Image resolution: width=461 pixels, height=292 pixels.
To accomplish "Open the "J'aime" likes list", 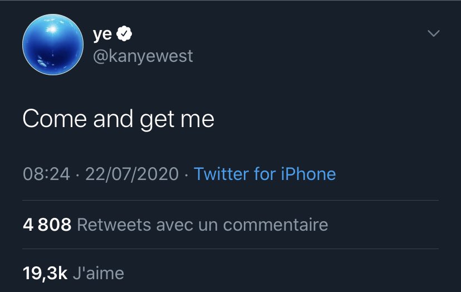I will tap(99, 273).
